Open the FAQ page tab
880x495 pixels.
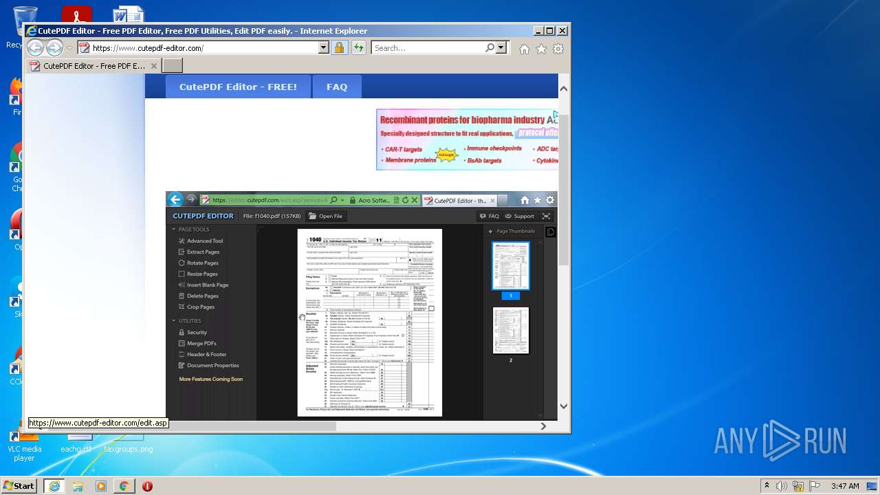tap(337, 87)
